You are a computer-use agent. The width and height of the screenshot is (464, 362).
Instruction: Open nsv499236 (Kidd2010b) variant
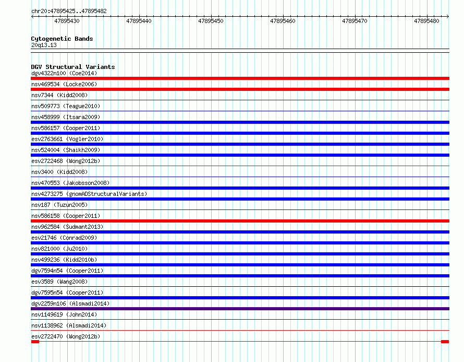(x=64, y=260)
